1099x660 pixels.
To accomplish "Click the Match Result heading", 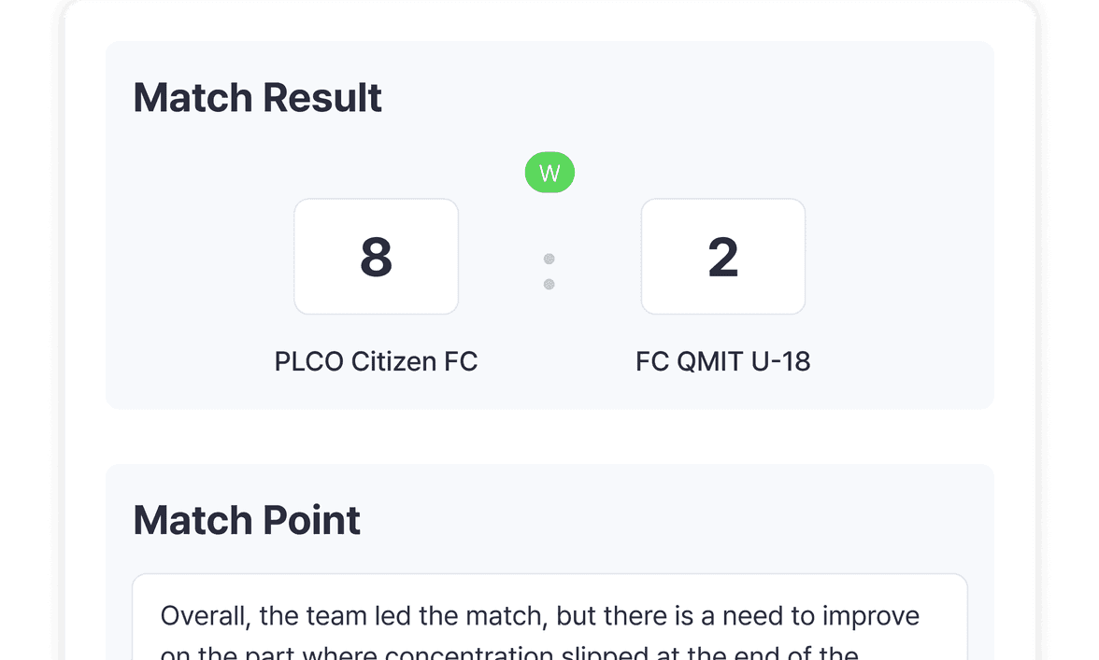I will click(257, 98).
